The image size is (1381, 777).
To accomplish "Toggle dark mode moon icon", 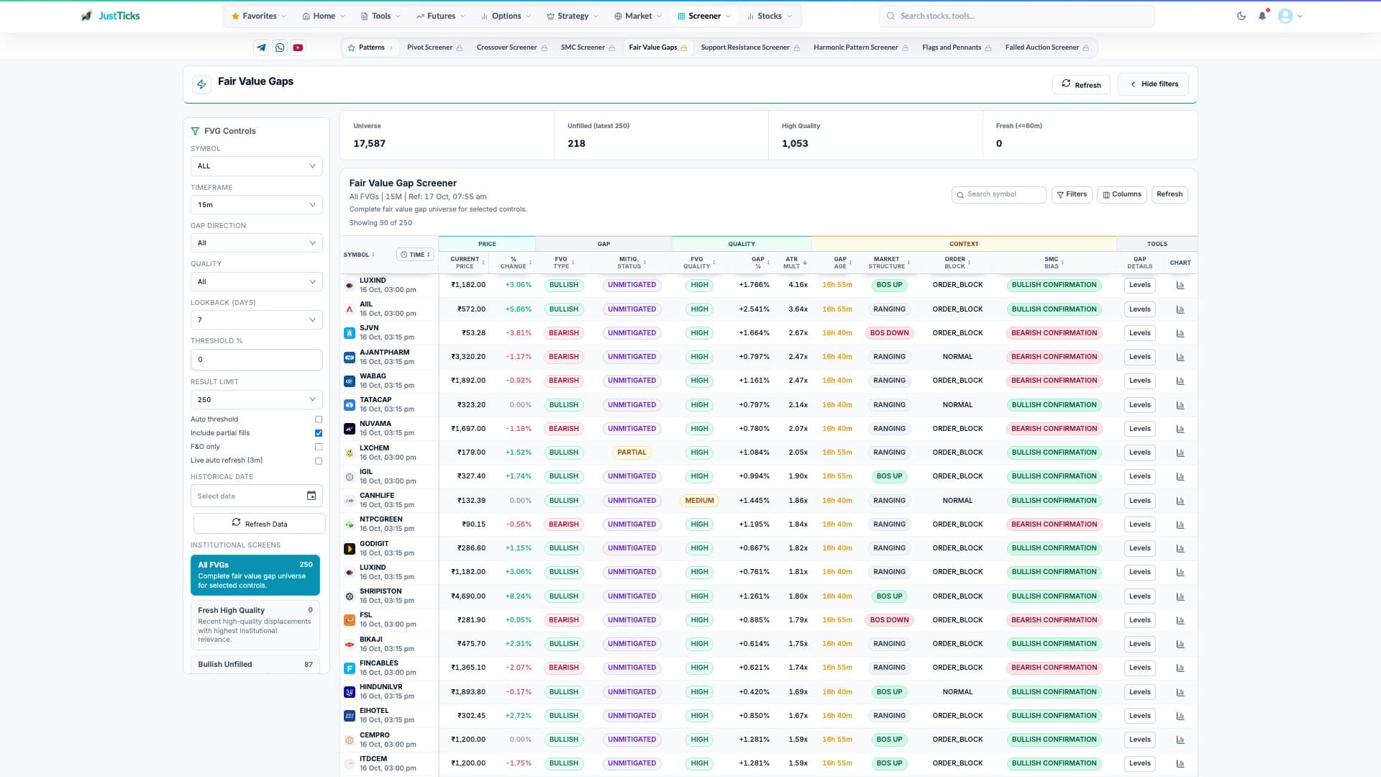I will (1241, 16).
